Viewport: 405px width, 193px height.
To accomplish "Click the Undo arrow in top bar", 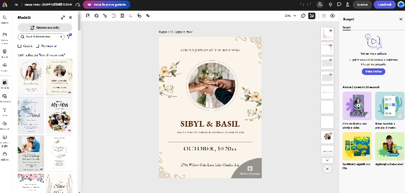I will (x=302, y=5).
